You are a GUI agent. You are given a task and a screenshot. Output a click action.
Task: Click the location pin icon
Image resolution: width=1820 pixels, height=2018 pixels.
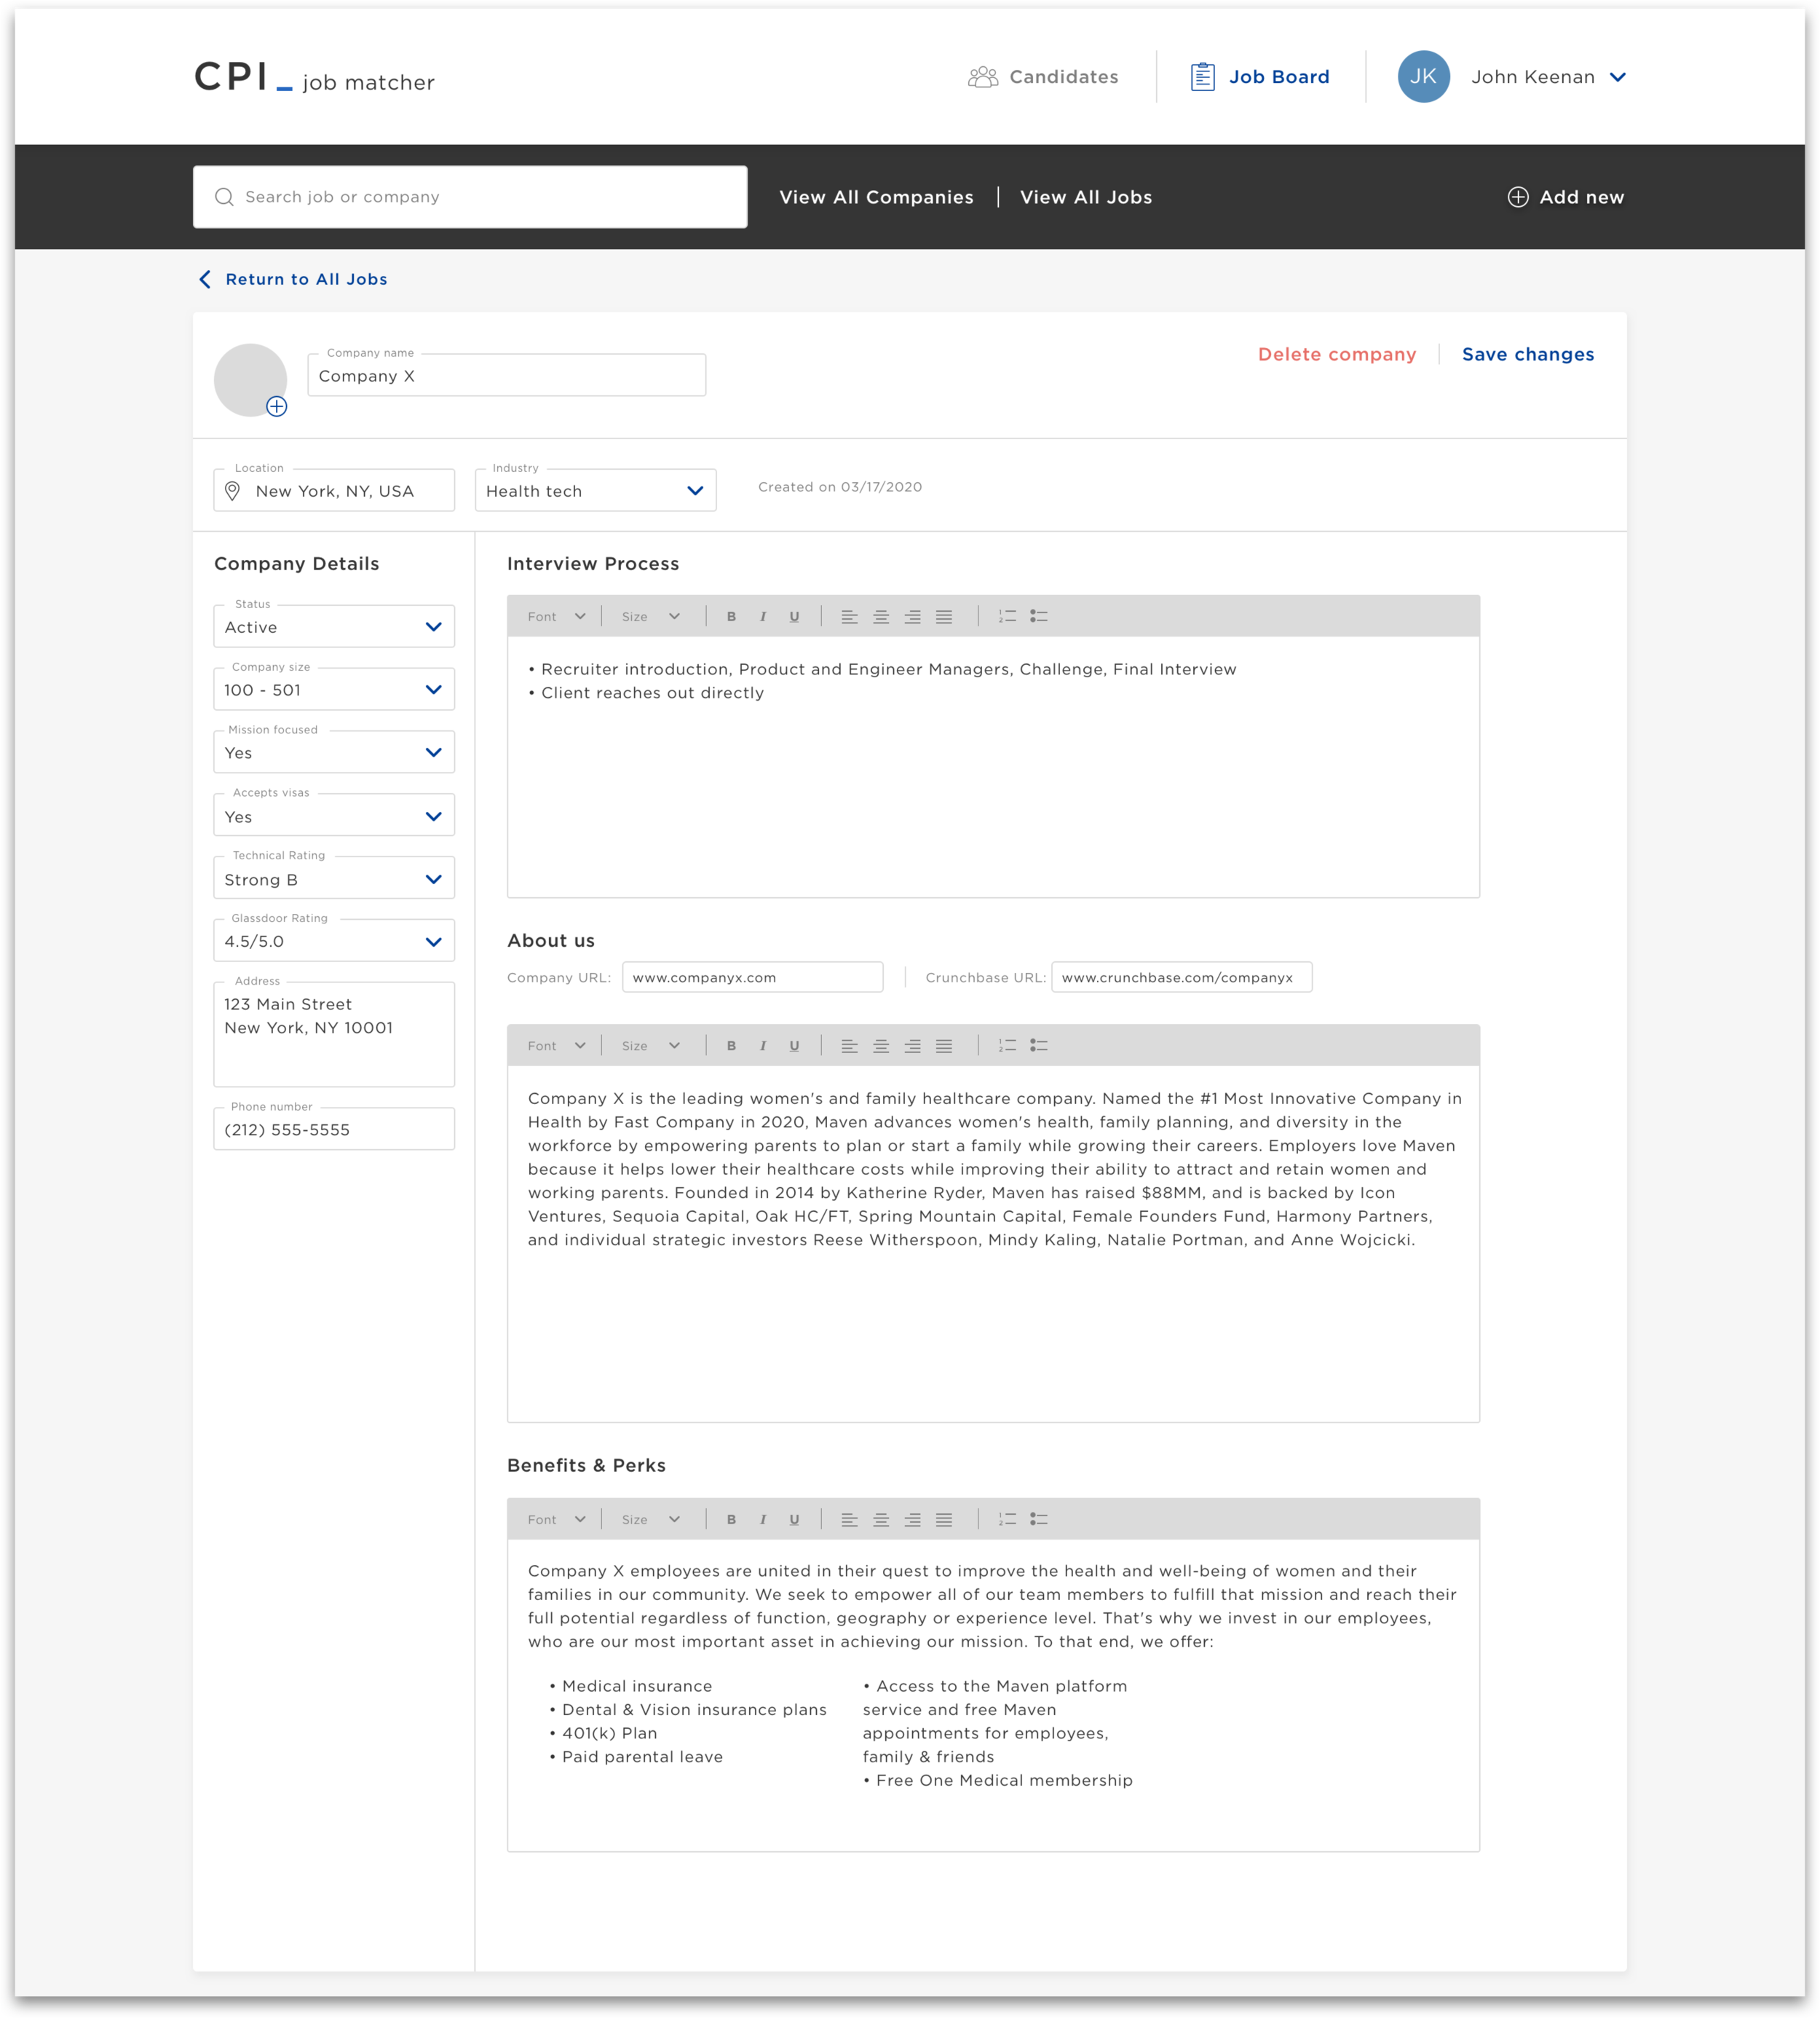point(232,490)
